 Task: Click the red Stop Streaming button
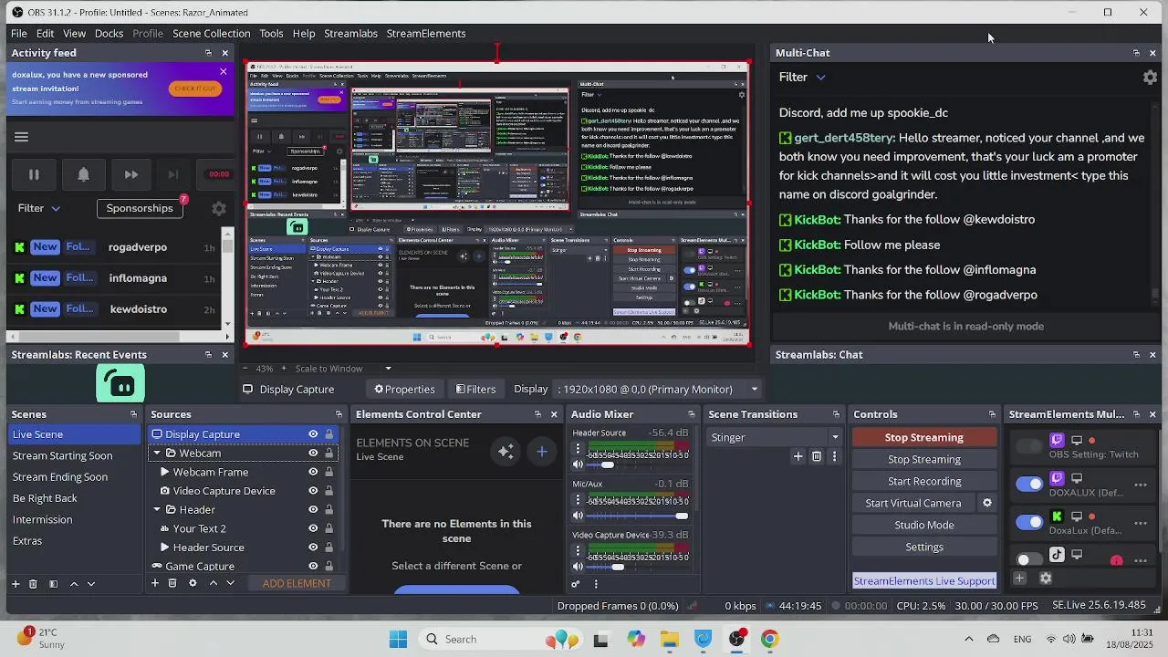pos(924,438)
